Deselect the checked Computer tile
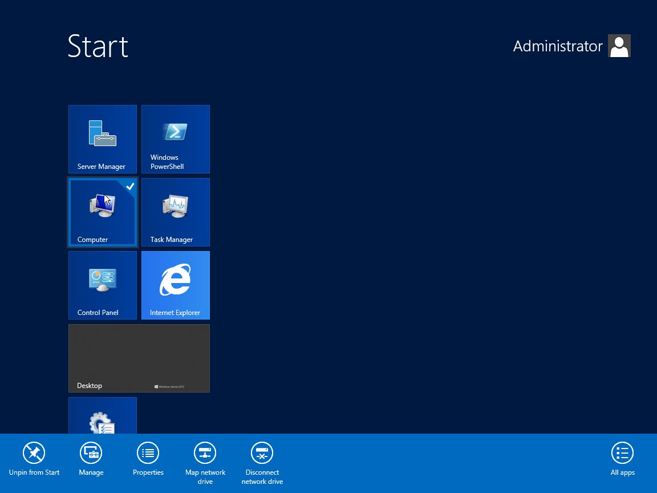Image resolution: width=657 pixels, height=493 pixels. click(x=103, y=212)
